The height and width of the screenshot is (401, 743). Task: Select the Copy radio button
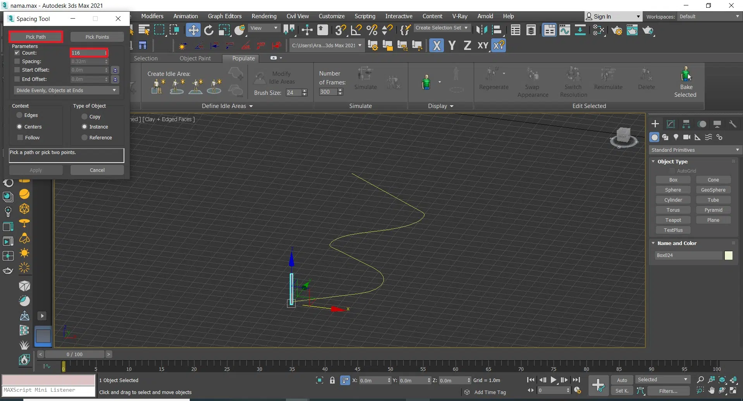[84, 117]
